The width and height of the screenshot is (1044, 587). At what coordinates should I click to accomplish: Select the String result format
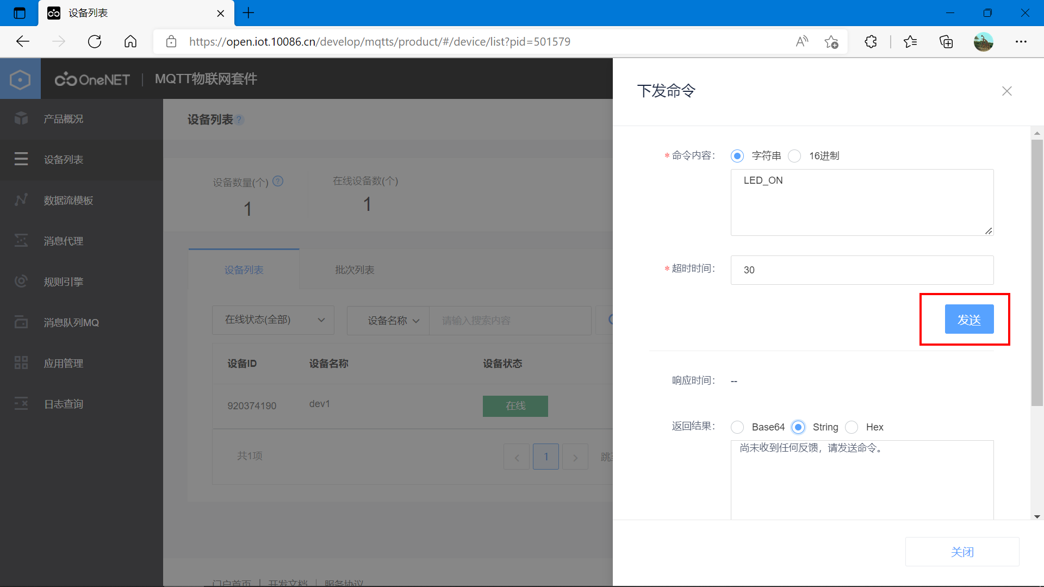[x=798, y=427]
